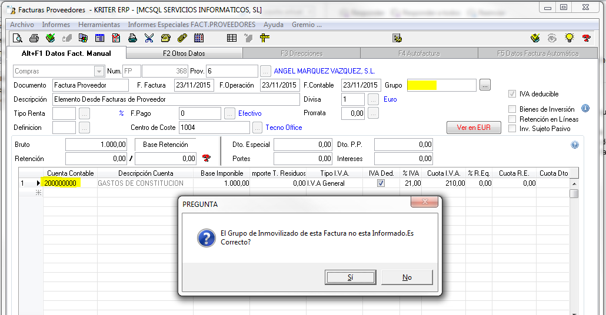Toggle the Inv. Sujeto Pasivo checkbox

(512, 129)
